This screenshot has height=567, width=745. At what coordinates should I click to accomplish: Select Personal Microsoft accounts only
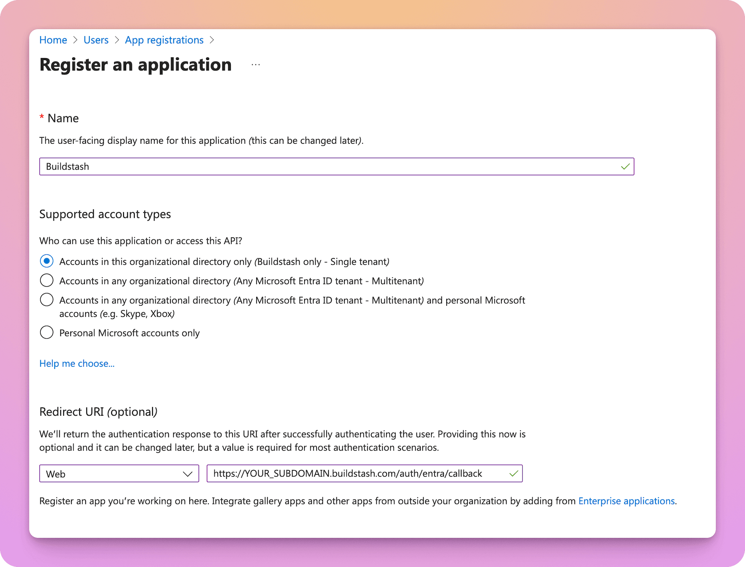[x=46, y=332]
